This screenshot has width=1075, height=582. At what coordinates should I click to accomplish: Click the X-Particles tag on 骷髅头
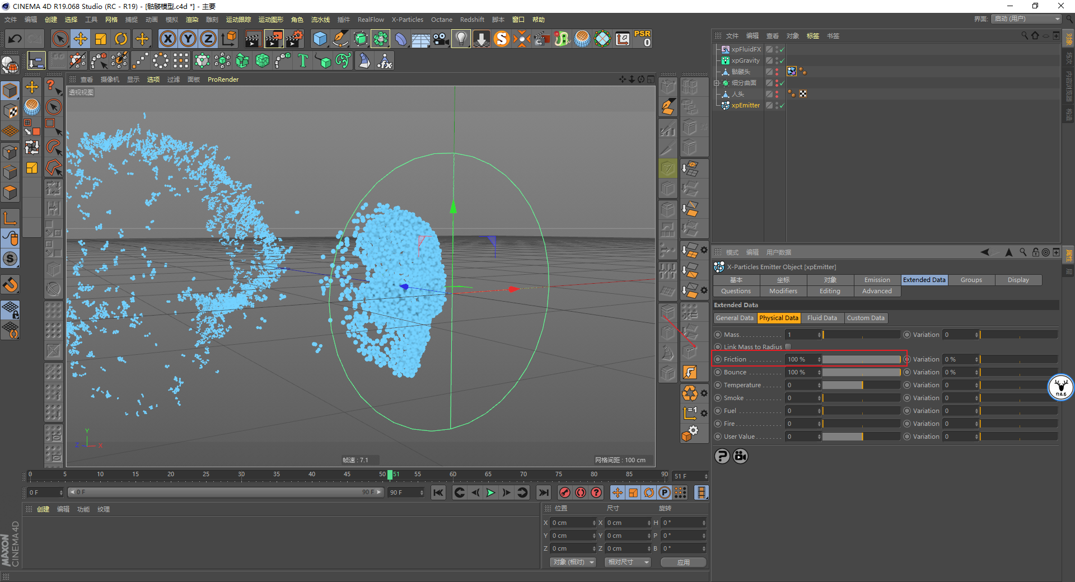[x=791, y=71]
